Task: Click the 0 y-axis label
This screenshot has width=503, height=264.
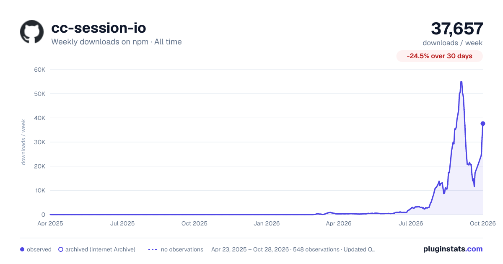Action: (x=43, y=215)
